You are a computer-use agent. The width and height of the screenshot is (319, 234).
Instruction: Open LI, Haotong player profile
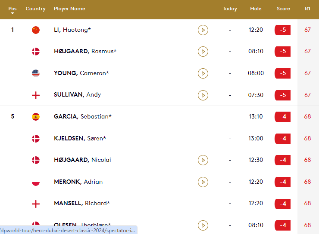72,30
